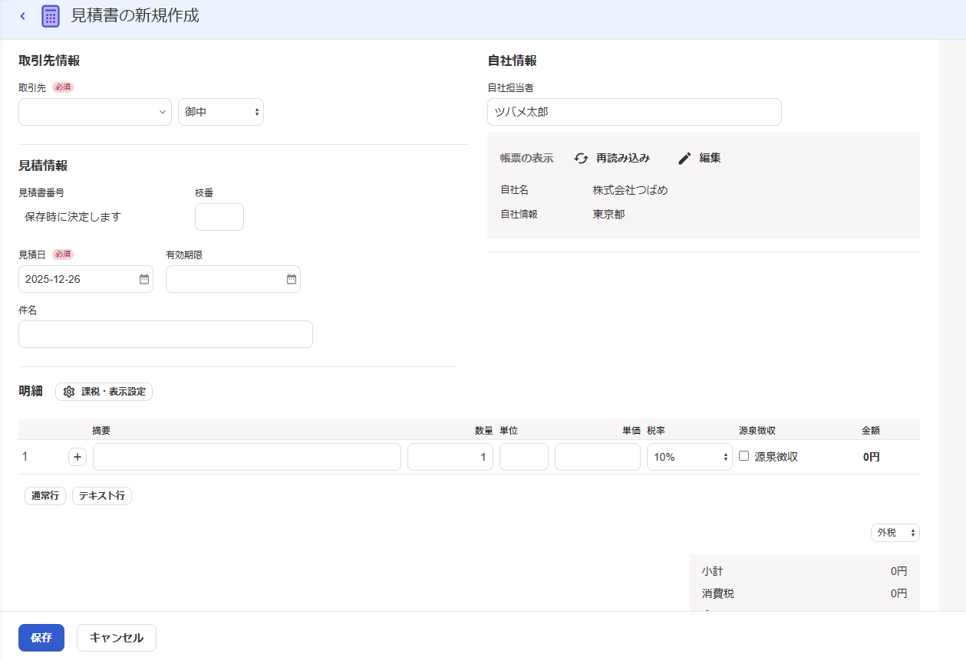Change the 御中 honorific selector
This screenshot has width=966, height=660.
coord(221,112)
